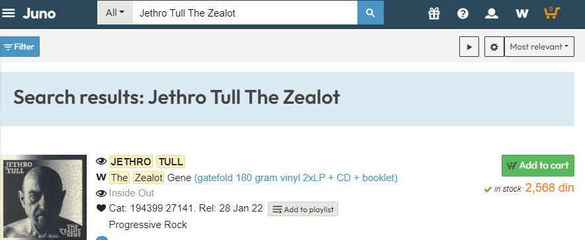Open the display settings gear icon
Screen dimensions: 585x240
point(494,47)
